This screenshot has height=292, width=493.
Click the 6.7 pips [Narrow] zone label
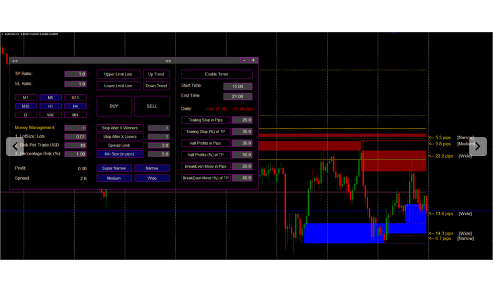451,238
